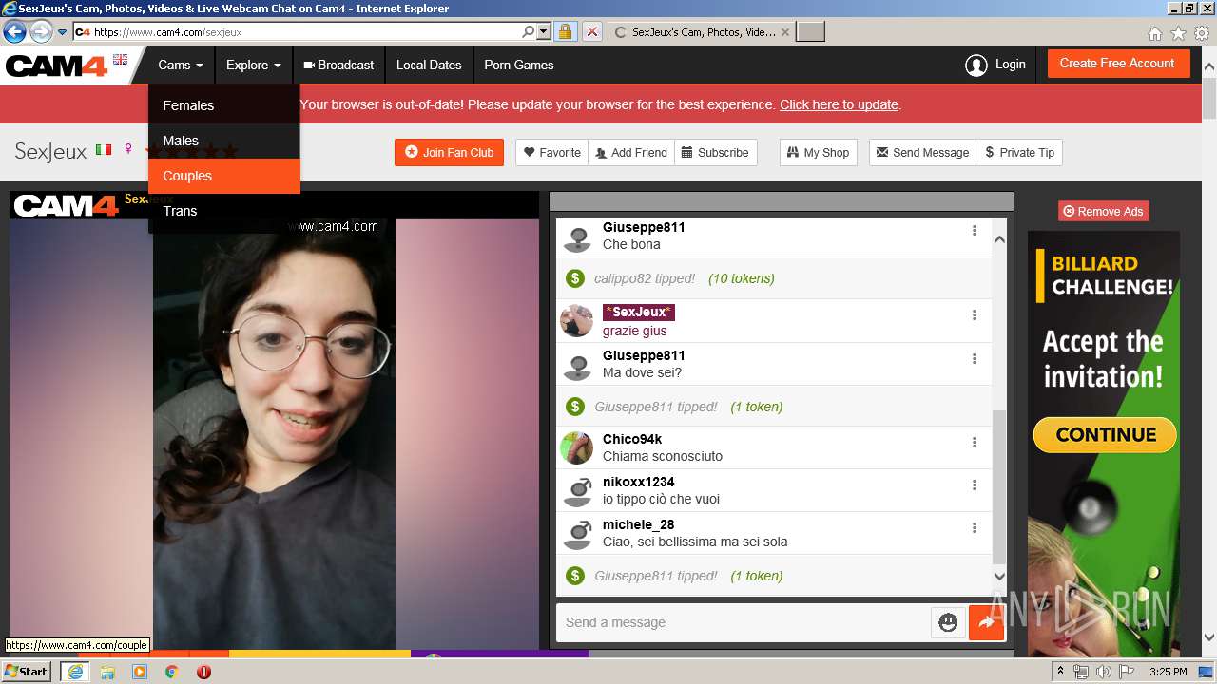This screenshot has width=1217, height=684.
Task: Click the security lock icon in address bar
Action: pos(565,31)
